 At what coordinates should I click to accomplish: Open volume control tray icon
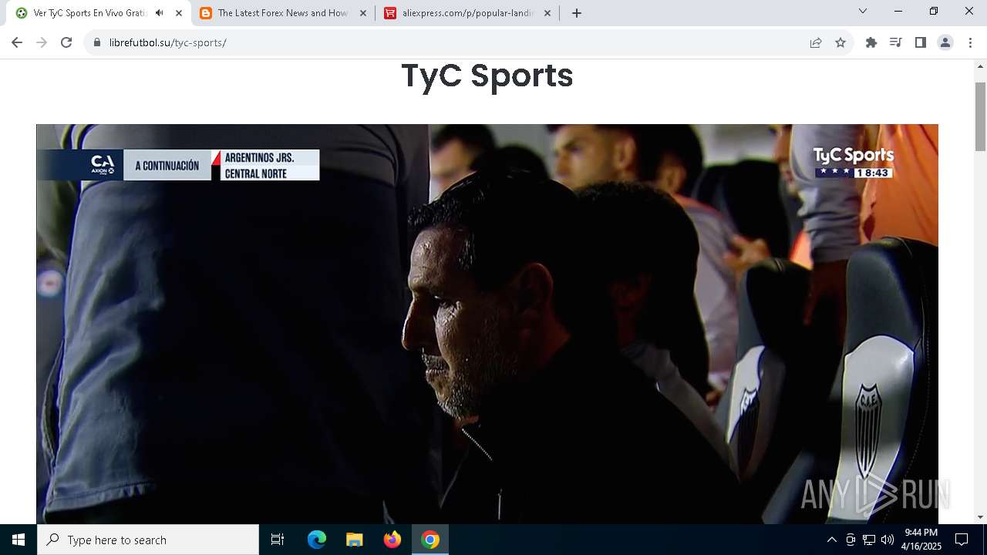click(x=888, y=540)
